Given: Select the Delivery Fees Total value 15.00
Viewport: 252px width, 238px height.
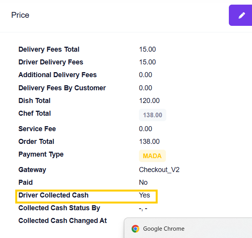Looking at the screenshot, I should coord(147,49).
